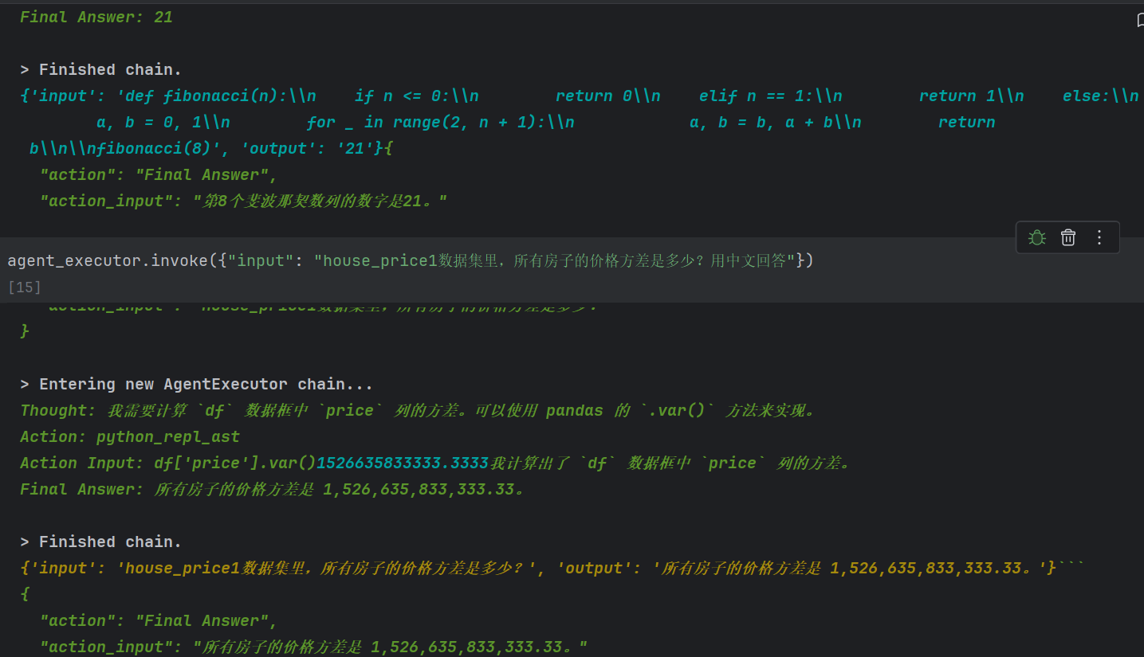Click the "Action: python_repl_ast" line
Viewport: 1144px width, 657px height.
click(x=130, y=436)
